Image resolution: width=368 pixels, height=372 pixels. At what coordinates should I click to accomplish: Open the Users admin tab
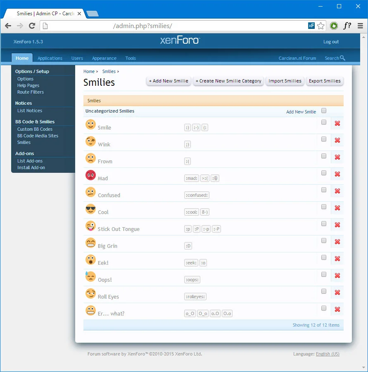click(x=77, y=58)
